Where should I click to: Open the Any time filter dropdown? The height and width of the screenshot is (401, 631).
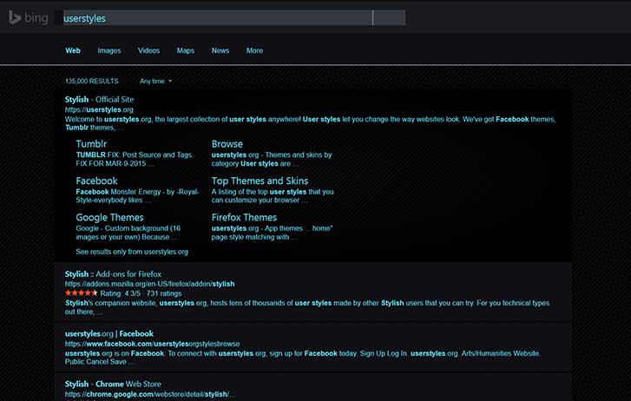(156, 81)
